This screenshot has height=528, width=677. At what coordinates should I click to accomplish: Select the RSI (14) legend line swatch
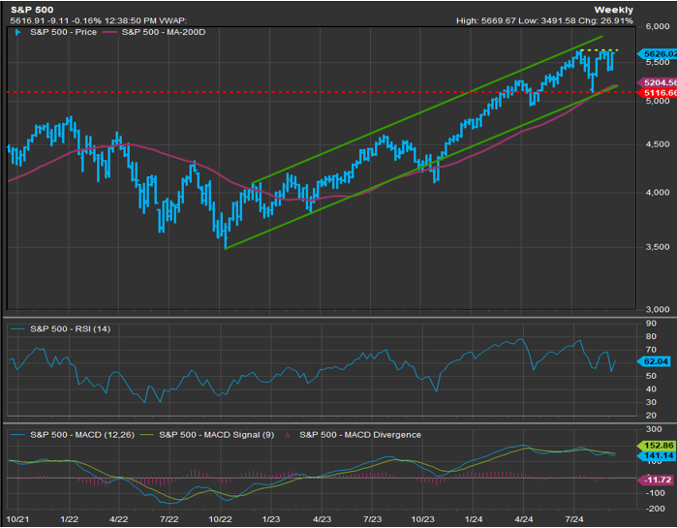(19, 329)
